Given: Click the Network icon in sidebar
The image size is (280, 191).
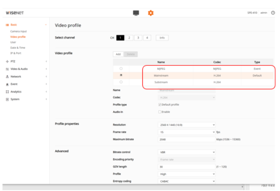Looking at the screenshot, I should pyautogui.click(x=7, y=77).
